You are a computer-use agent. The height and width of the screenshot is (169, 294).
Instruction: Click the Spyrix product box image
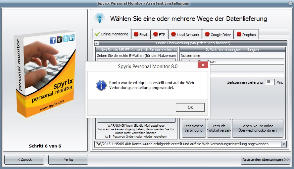point(45,74)
